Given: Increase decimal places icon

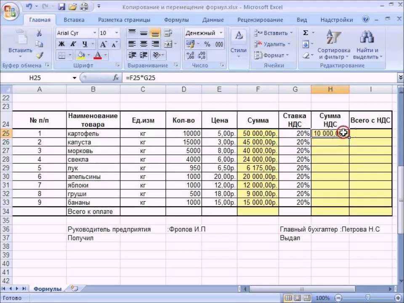Looking at the screenshot, I should [x=190, y=55].
